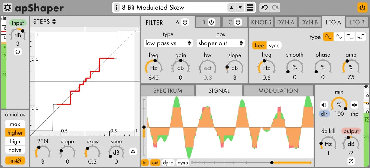The width and height of the screenshot is (370, 168).
Task: Open settings via the gear icon
Action: pos(8,8)
